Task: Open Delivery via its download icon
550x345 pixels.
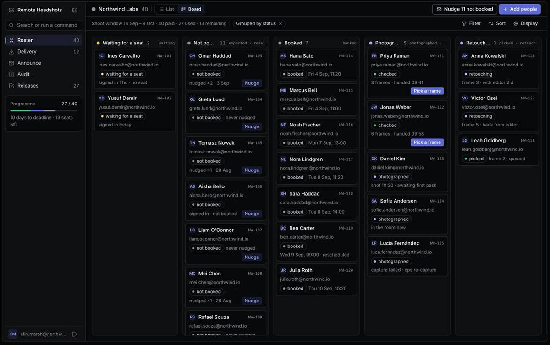Action: [11, 52]
